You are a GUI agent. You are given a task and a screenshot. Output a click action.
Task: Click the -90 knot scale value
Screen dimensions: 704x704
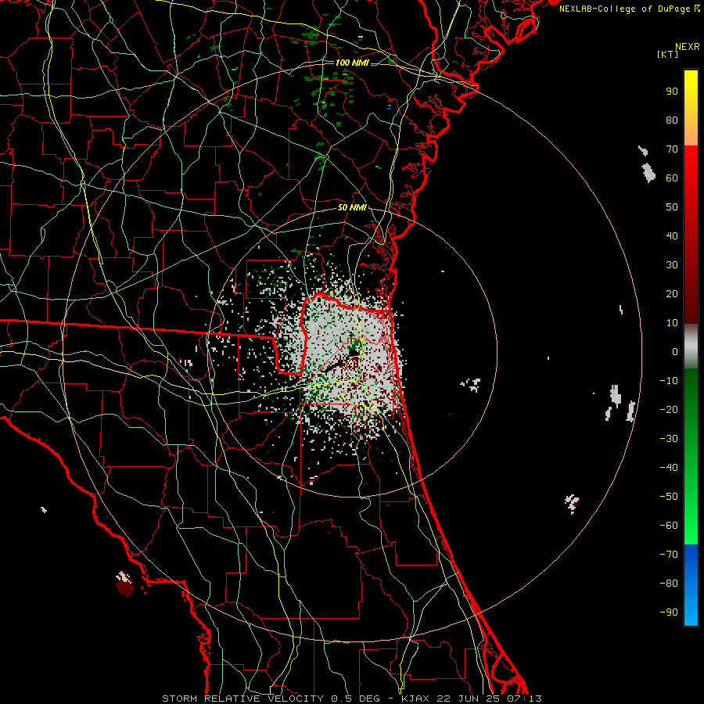click(669, 612)
